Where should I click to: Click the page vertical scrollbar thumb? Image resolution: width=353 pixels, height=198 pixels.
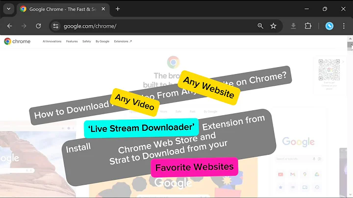(x=350, y=46)
